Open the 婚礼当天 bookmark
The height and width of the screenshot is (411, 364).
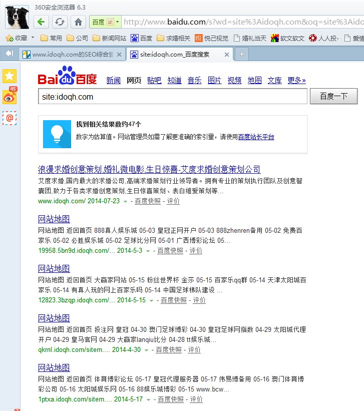click(250, 38)
